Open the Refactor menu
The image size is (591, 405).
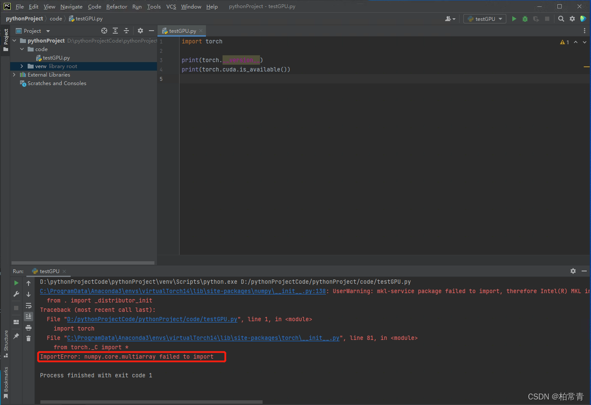click(117, 6)
